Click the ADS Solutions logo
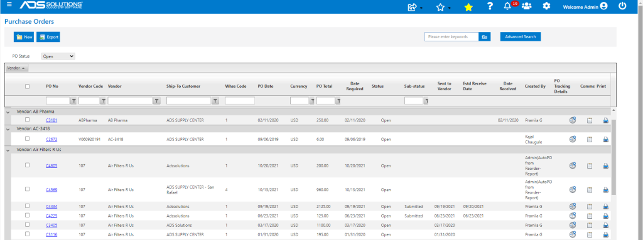 point(51,5)
